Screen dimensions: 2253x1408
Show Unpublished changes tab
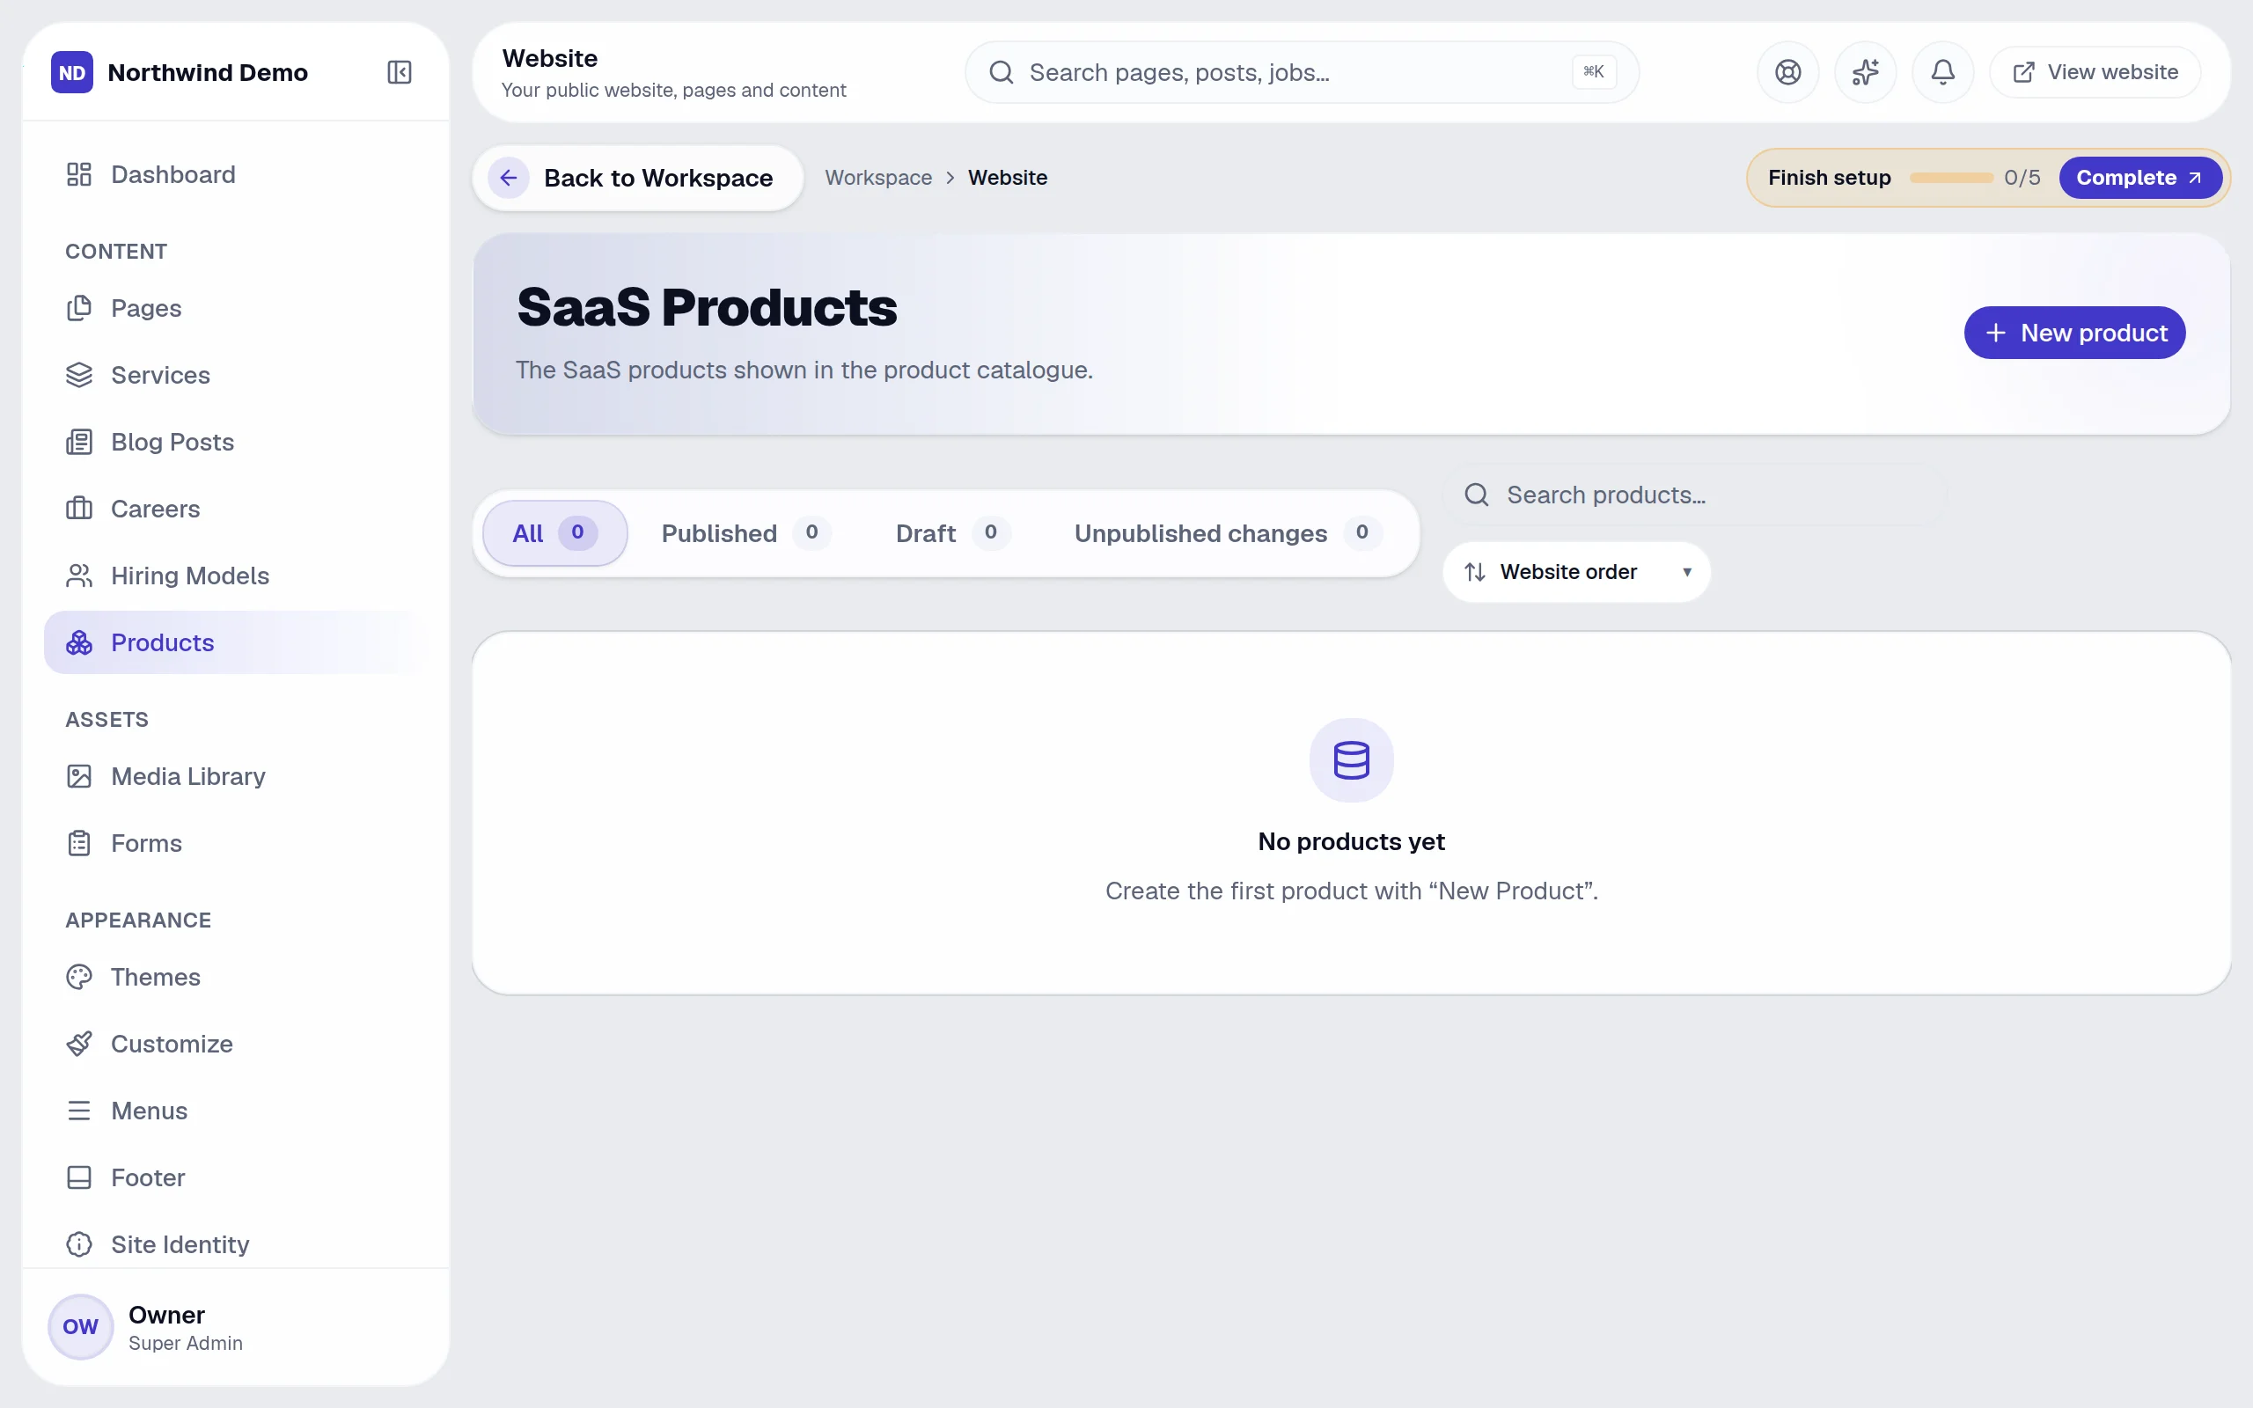pos(1227,532)
